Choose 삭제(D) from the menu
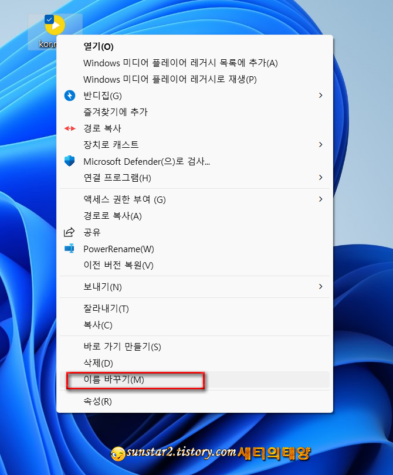Viewport: 393px width, 475px height. [x=195, y=363]
